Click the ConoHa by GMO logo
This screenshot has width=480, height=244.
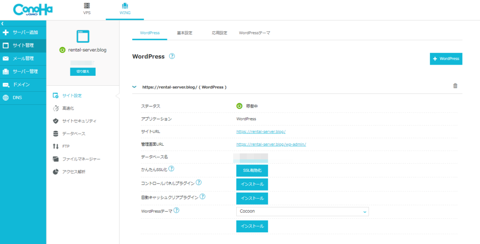click(x=33, y=10)
